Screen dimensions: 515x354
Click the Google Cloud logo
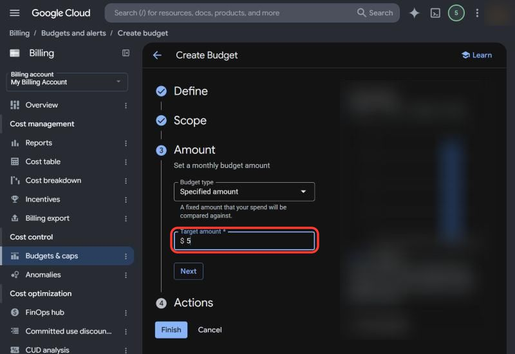[61, 13]
